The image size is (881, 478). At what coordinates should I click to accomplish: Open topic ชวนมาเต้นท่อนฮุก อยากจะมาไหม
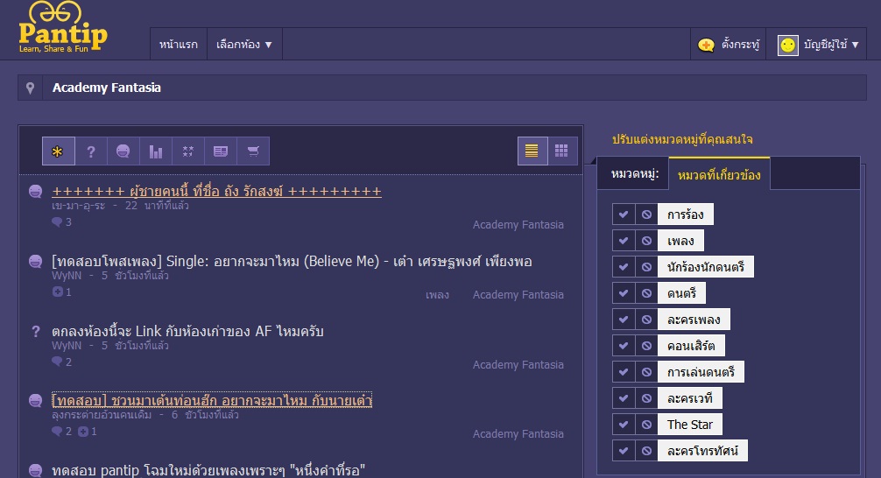point(212,400)
